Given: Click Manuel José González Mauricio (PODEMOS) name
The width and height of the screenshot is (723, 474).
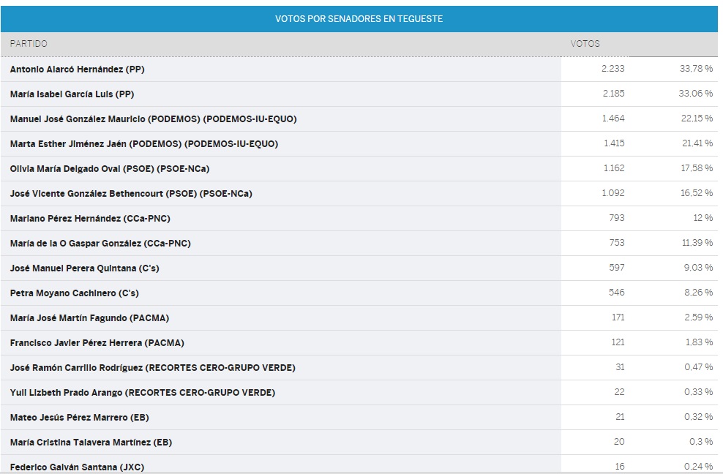Looking at the screenshot, I should pyautogui.click(x=153, y=119).
